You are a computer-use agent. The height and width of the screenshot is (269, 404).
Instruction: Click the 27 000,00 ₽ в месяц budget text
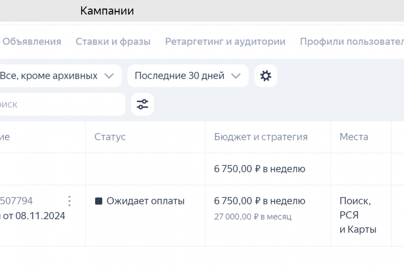click(x=253, y=217)
